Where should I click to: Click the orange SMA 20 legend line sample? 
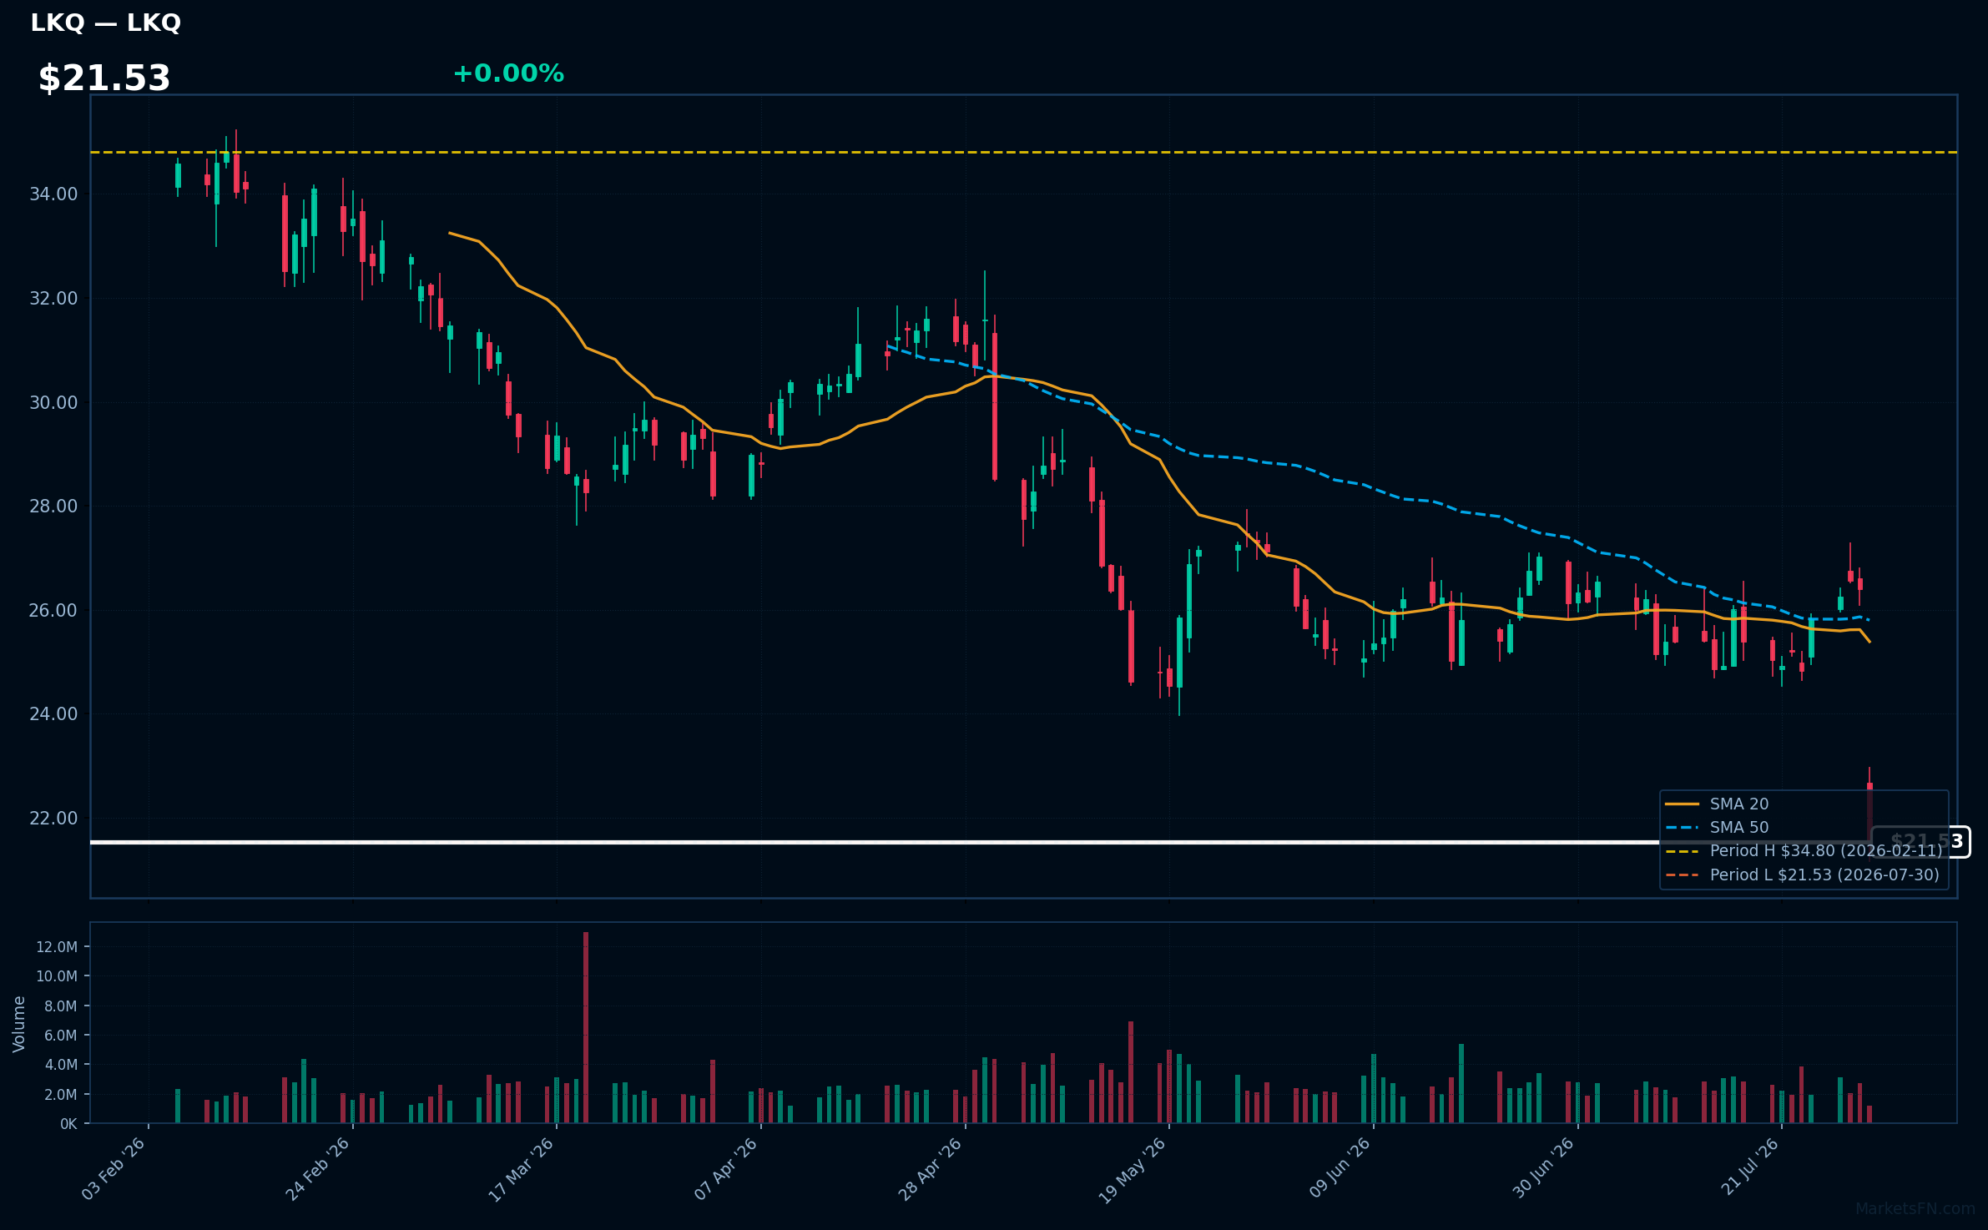(1682, 804)
